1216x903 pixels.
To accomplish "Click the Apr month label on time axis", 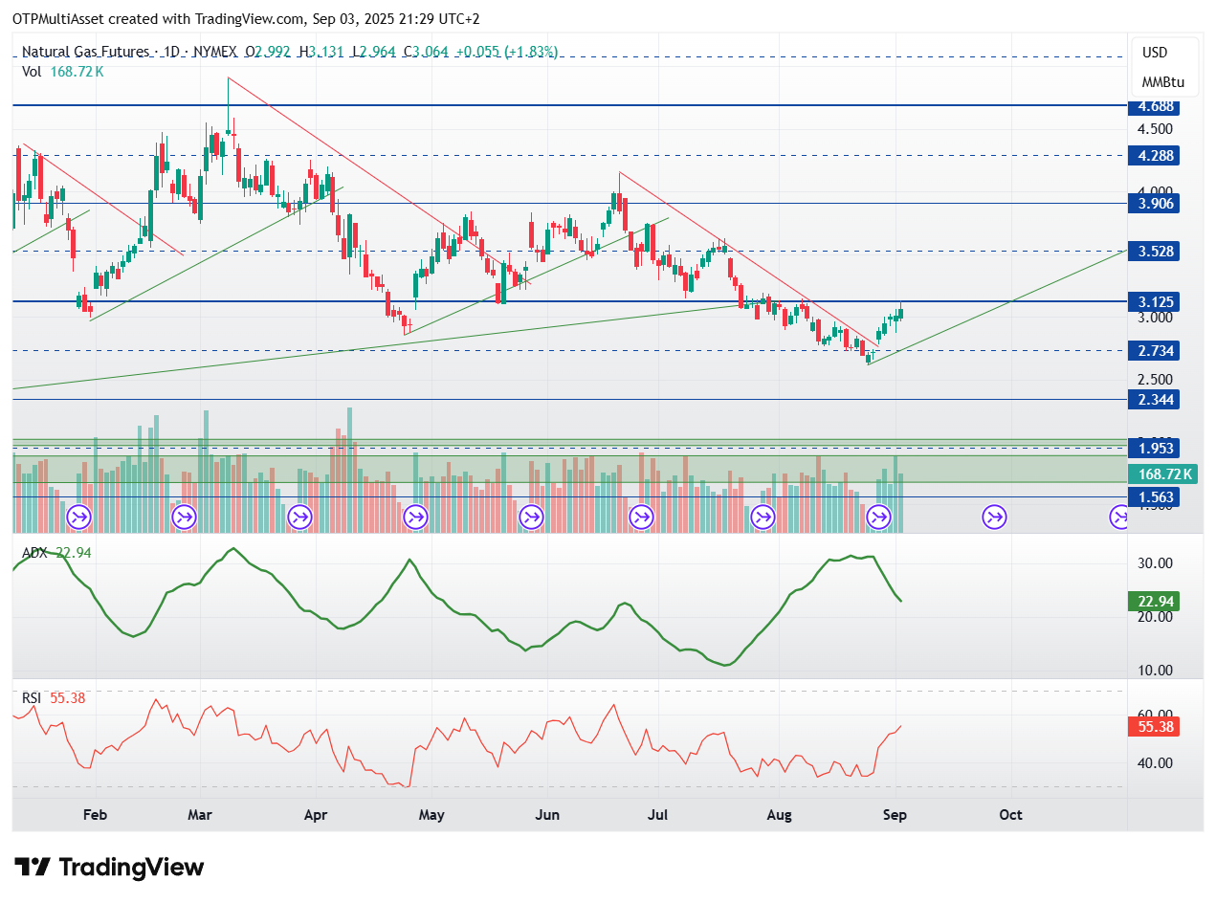I will pyautogui.click(x=316, y=815).
